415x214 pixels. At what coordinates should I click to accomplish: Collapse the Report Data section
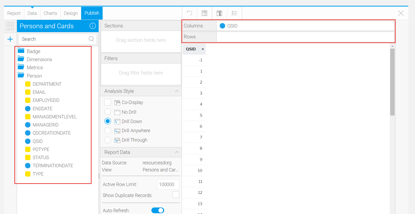[177, 152]
